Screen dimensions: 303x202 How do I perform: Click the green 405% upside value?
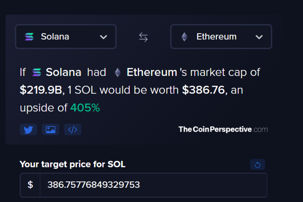click(x=85, y=108)
